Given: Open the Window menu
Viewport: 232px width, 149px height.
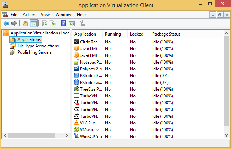Looking at the screenshot, I should click(63, 15).
